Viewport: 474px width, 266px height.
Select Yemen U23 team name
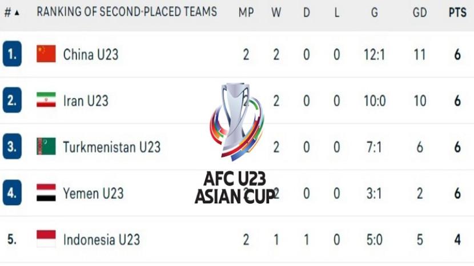click(93, 193)
